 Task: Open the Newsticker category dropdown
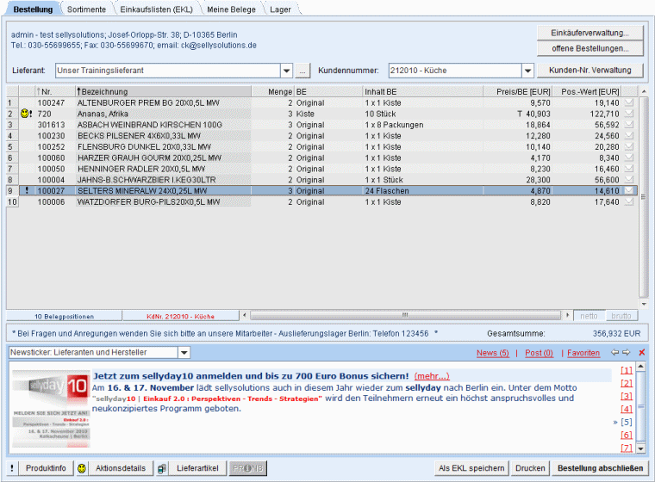point(184,353)
